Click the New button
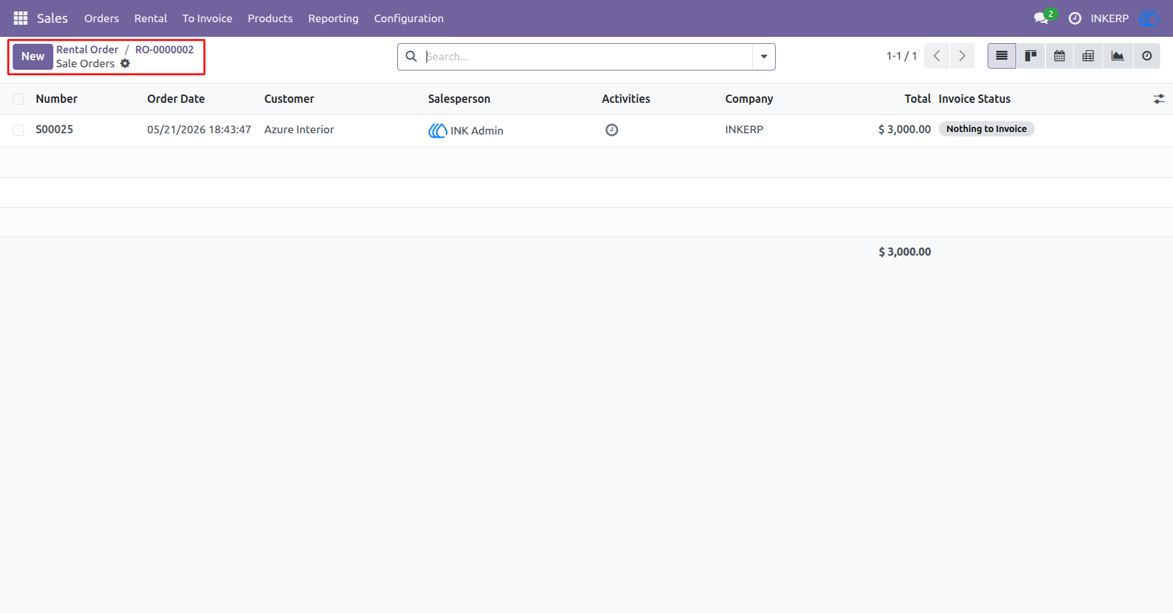Viewport: 1173px width, 613px height. coord(33,56)
